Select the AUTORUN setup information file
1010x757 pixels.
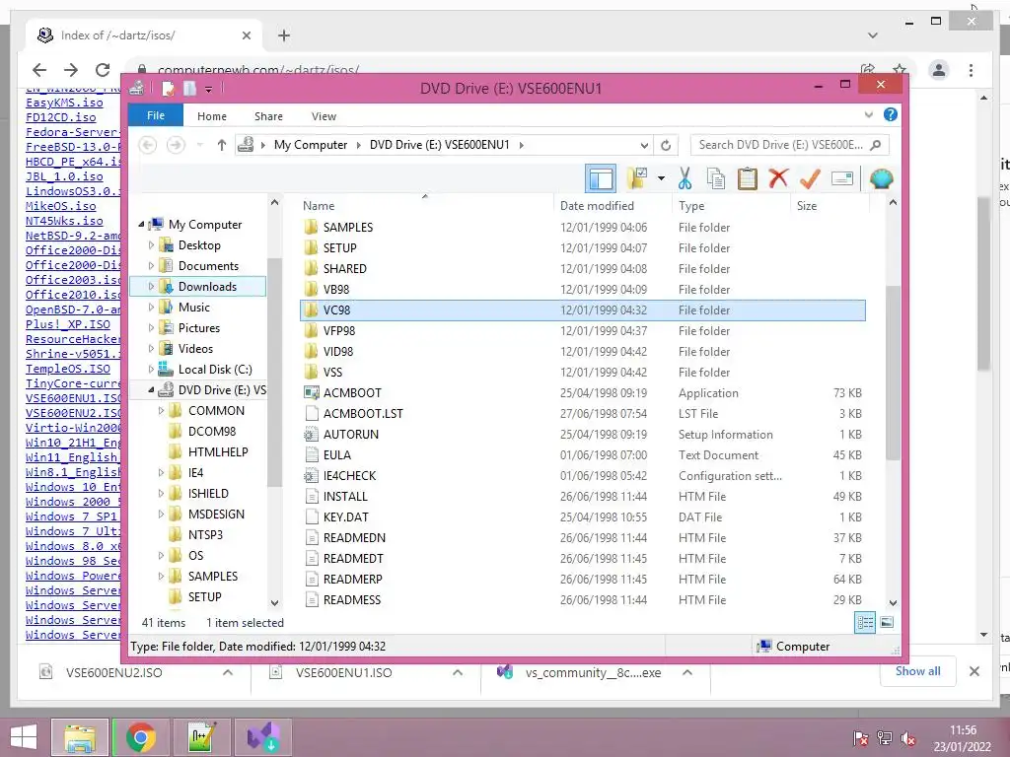tap(583, 435)
